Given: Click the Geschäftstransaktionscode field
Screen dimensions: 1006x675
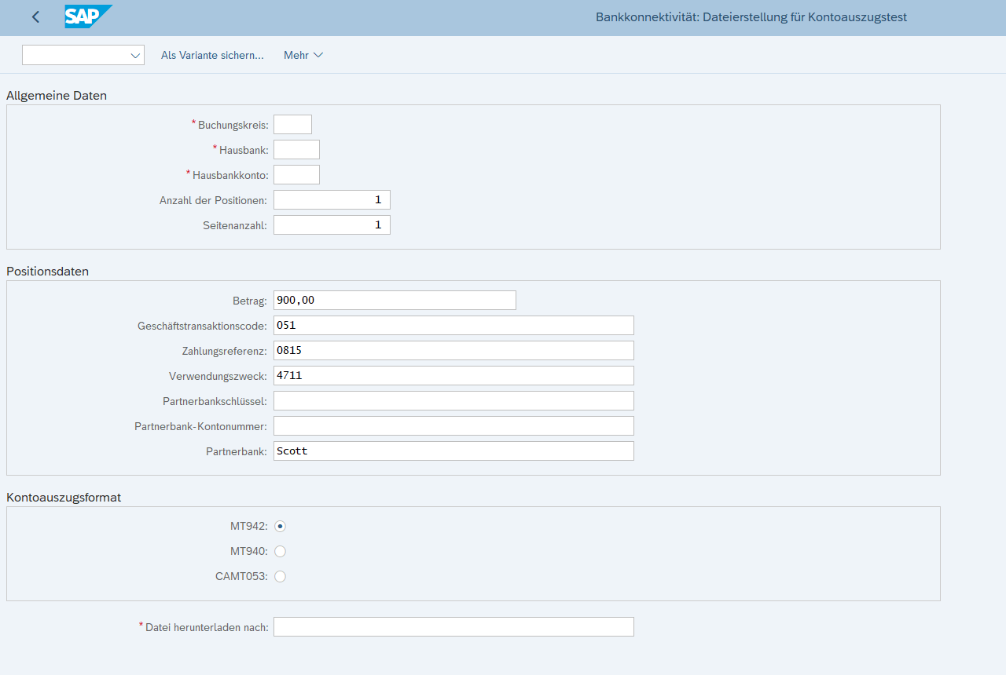Looking at the screenshot, I should [453, 326].
